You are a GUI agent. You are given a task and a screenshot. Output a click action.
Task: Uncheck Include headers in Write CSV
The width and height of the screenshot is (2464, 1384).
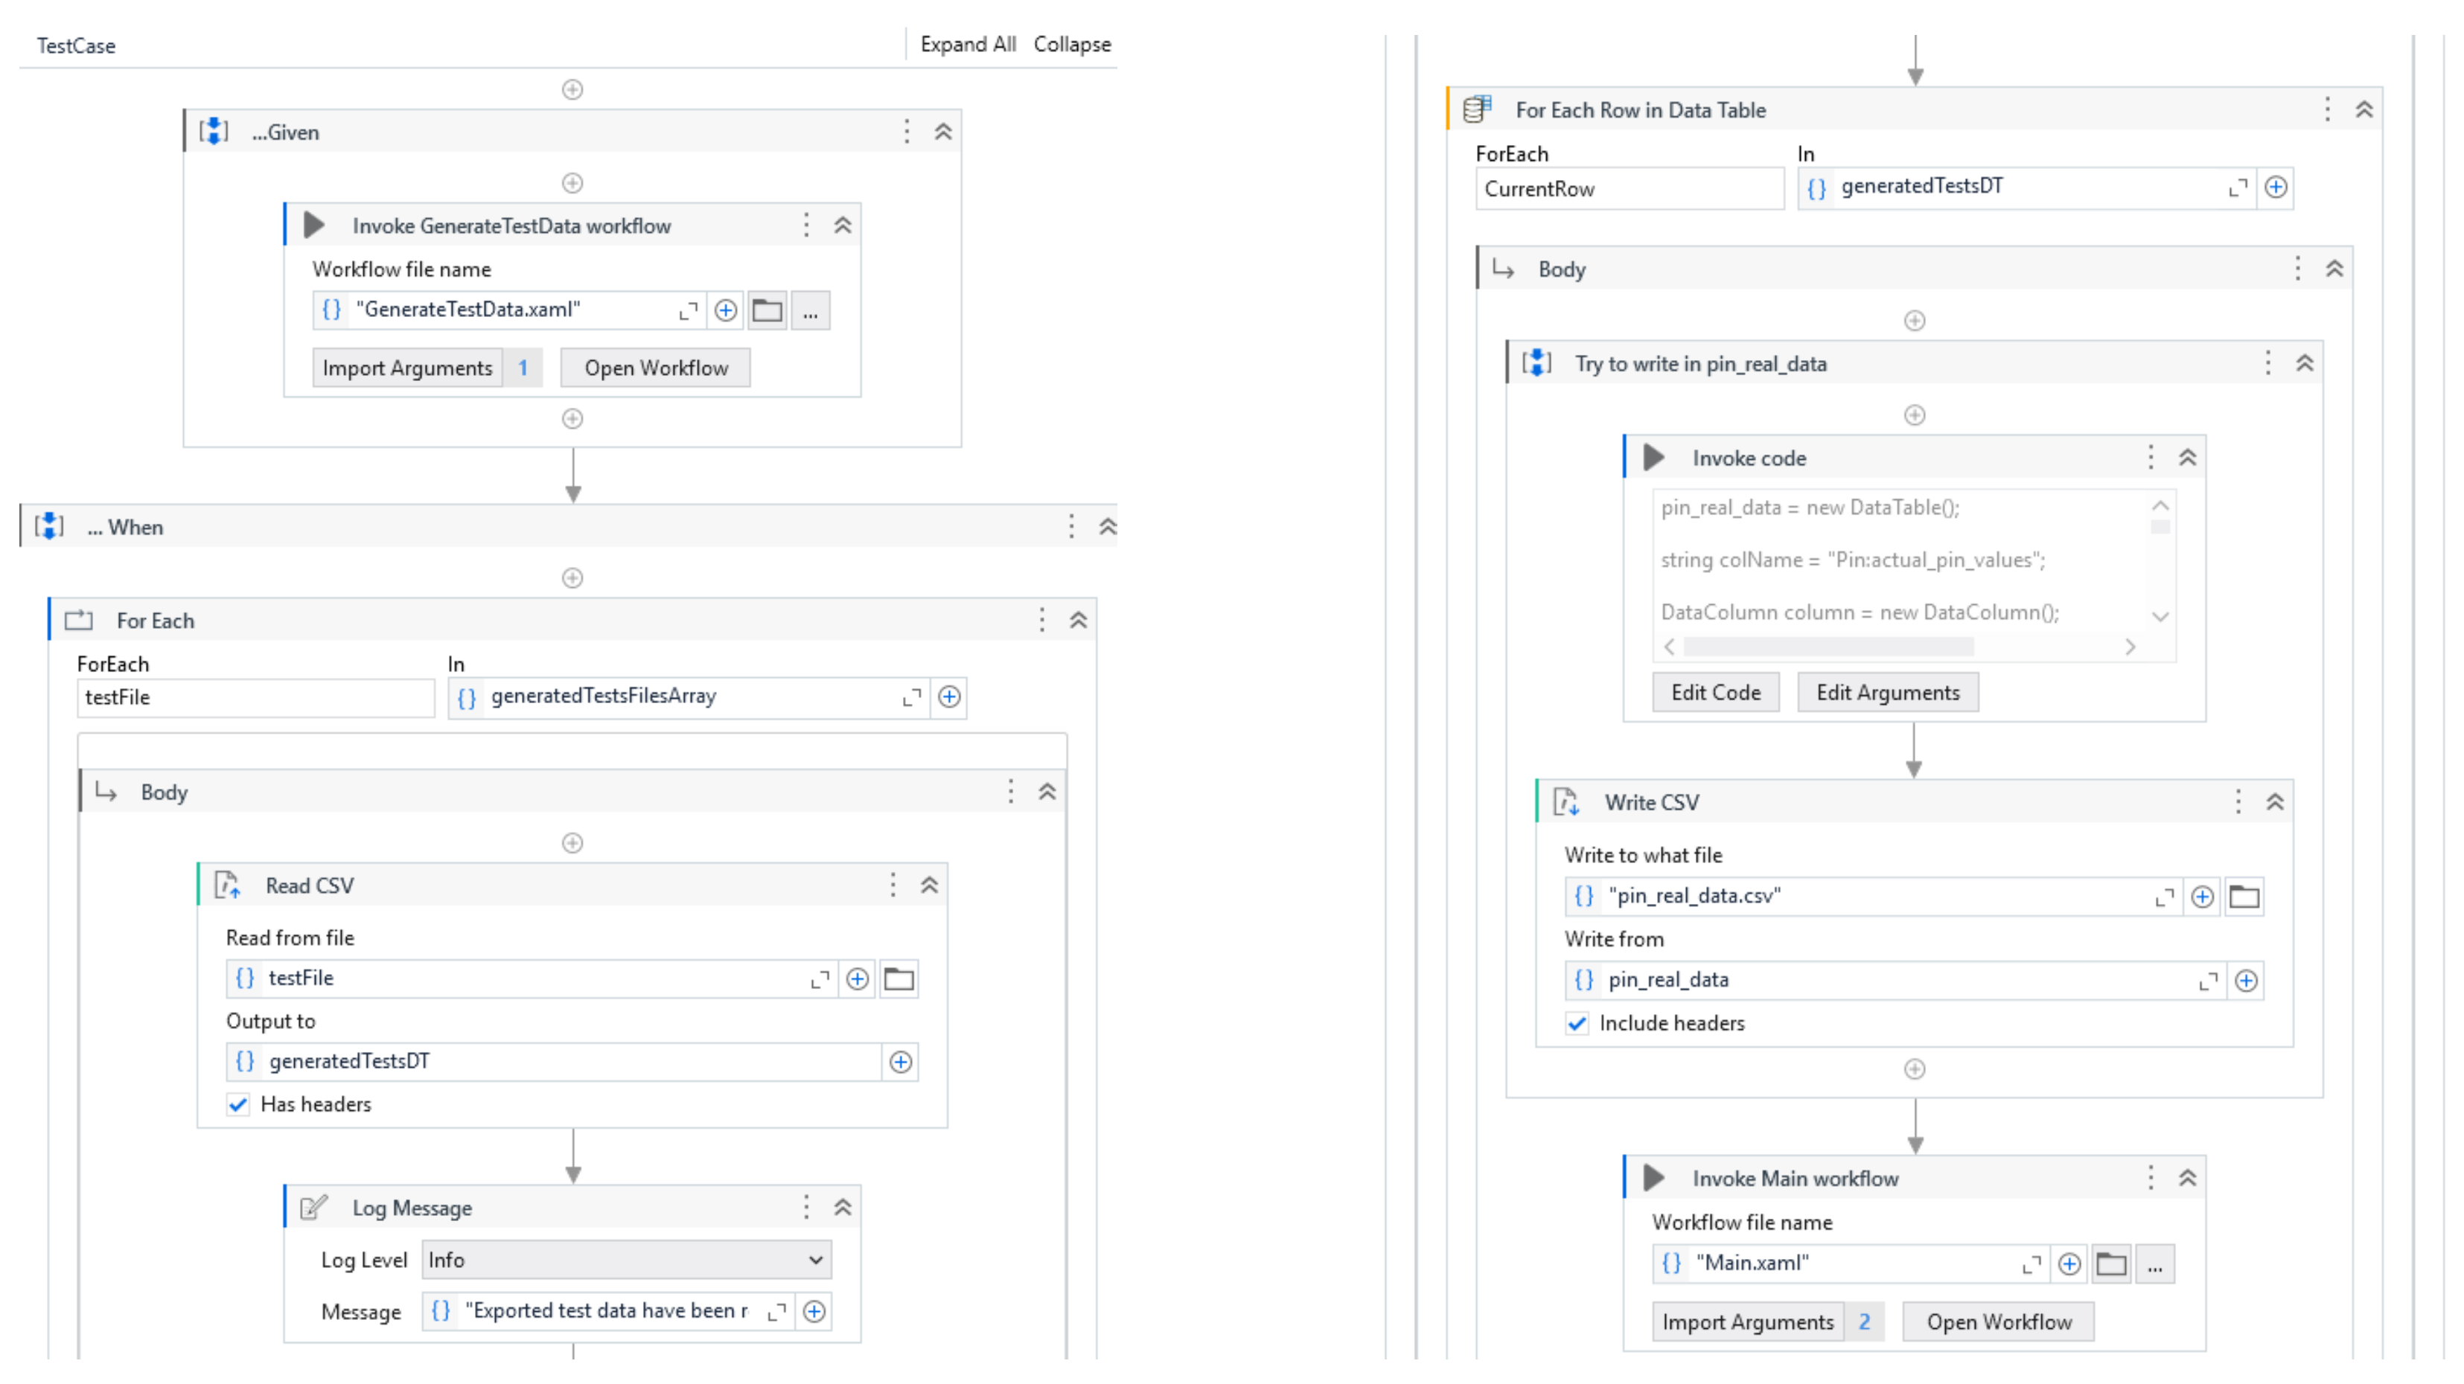[1577, 1022]
